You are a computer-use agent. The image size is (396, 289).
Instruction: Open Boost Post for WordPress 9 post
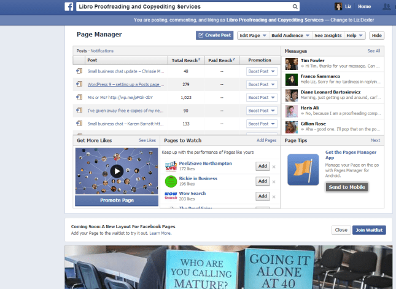(x=262, y=84)
